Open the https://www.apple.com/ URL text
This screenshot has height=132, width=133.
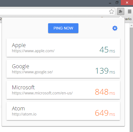click(33, 51)
